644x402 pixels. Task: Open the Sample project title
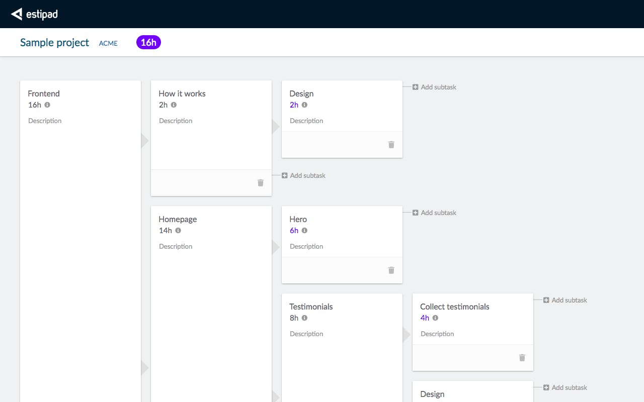tap(54, 43)
